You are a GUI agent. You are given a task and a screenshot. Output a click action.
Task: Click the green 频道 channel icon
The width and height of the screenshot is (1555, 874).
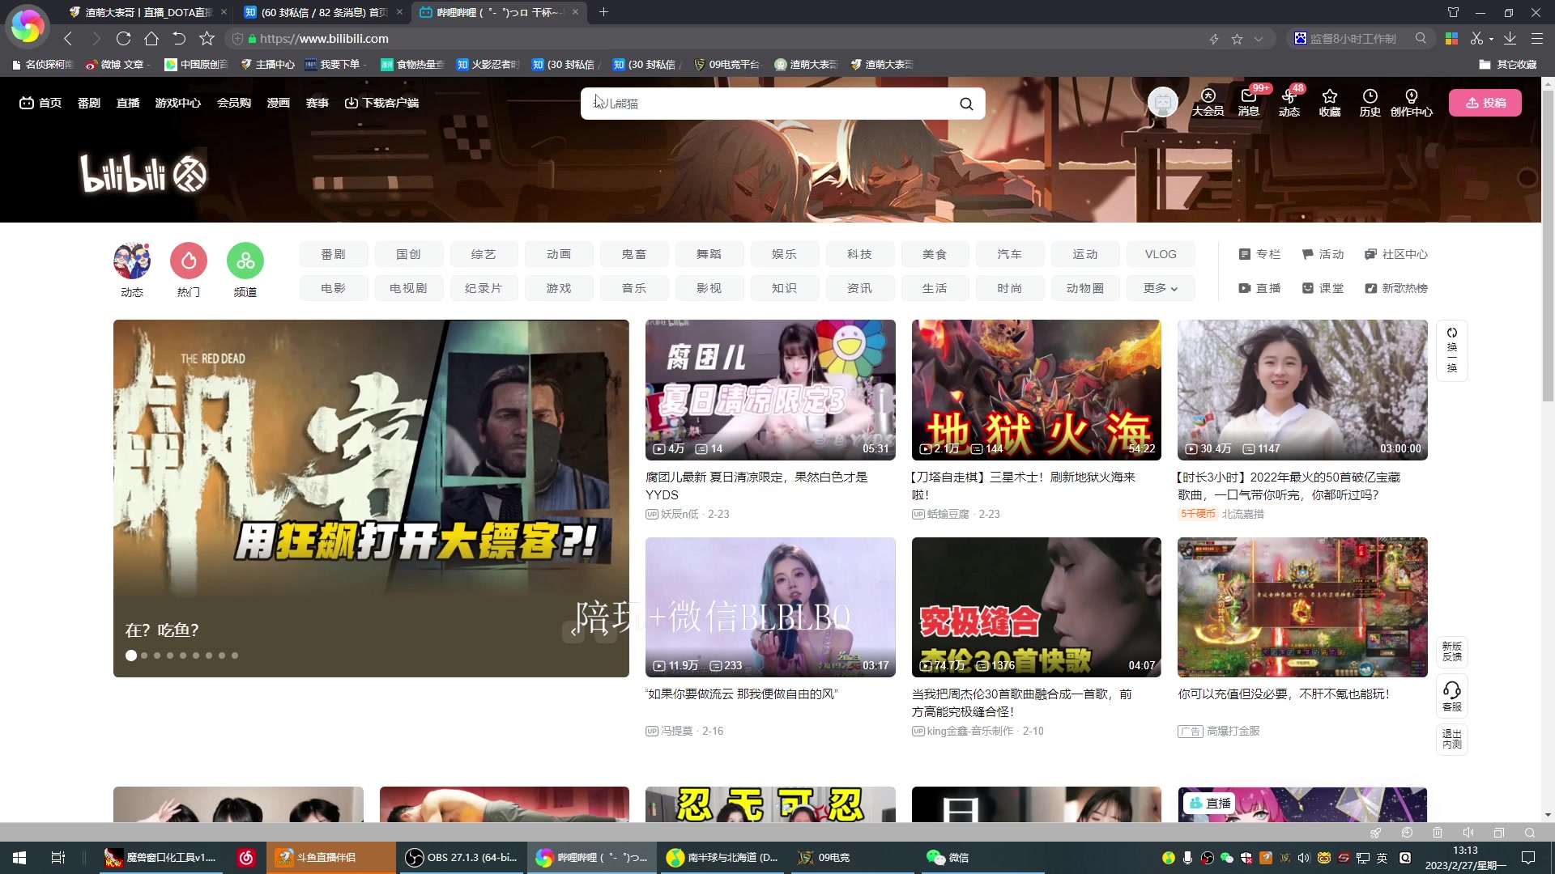coord(245,261)
